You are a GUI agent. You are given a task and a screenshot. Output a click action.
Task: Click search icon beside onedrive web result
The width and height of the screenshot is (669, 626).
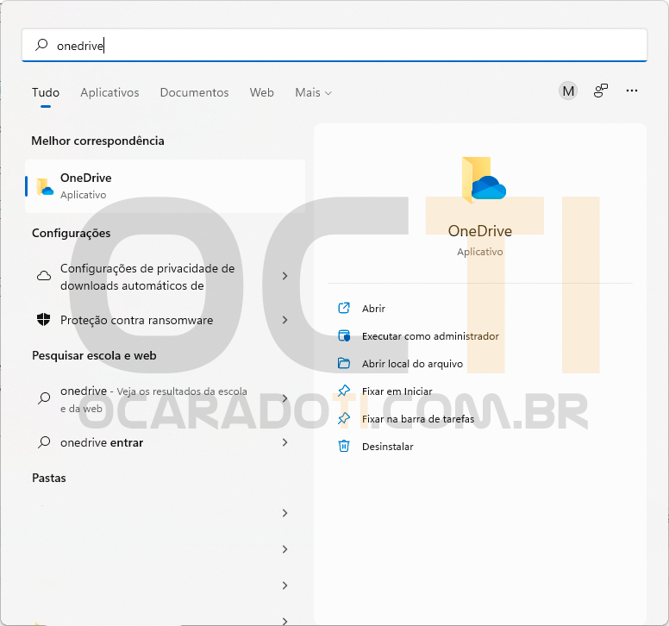pyautogui.click(x=44, y=398)
